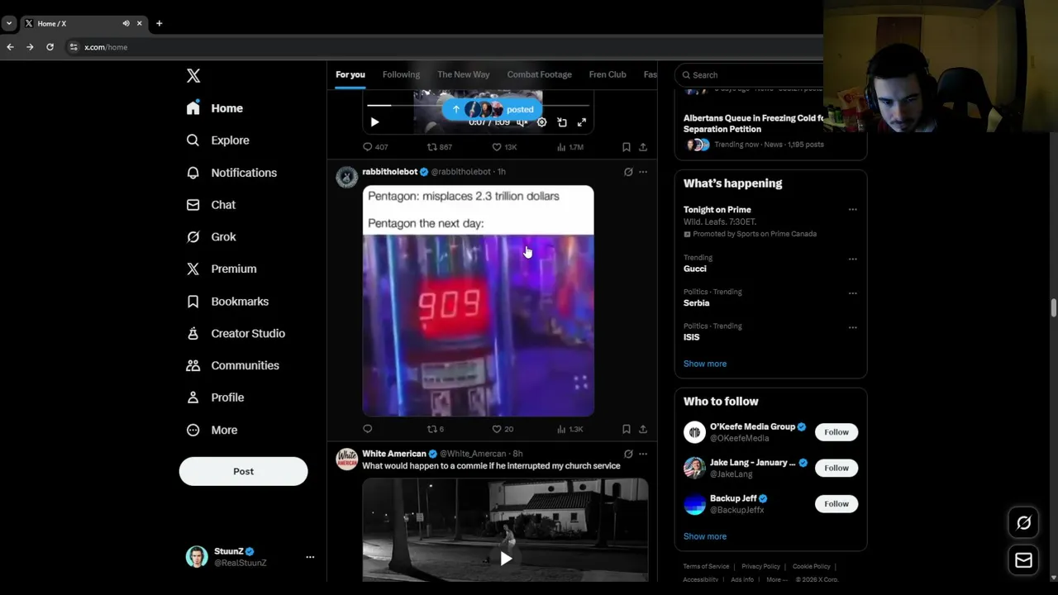Like the post with 13K likes
Viewport: 1058px width, 595px height.
(504, 147)
